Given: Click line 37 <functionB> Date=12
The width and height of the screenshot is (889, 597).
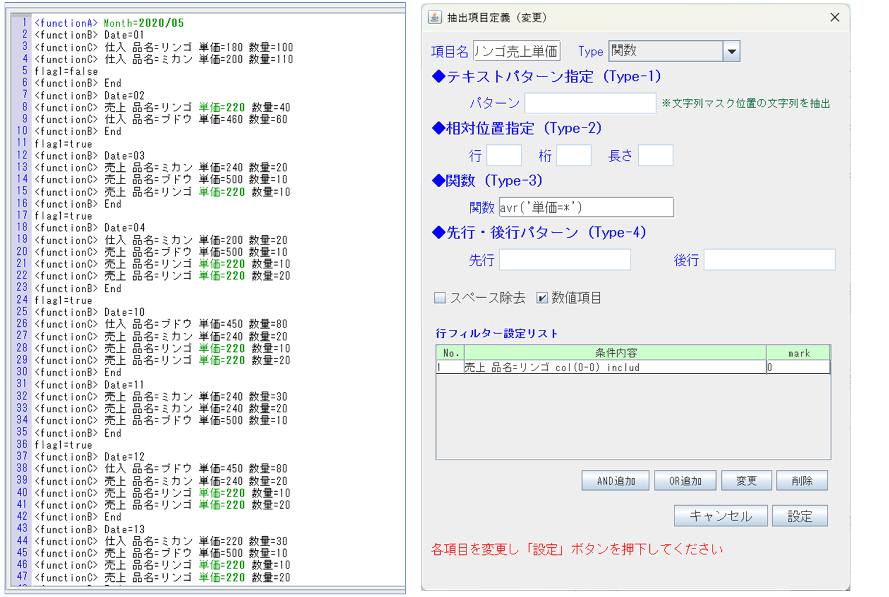Looking at the screenshot, I should (x=89, y=457).
